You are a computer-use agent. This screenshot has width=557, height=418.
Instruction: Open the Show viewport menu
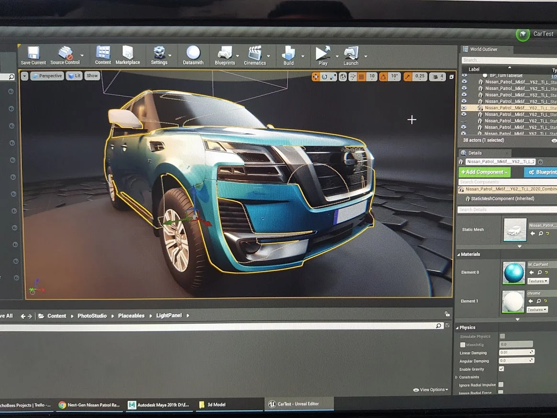point(92,76)
